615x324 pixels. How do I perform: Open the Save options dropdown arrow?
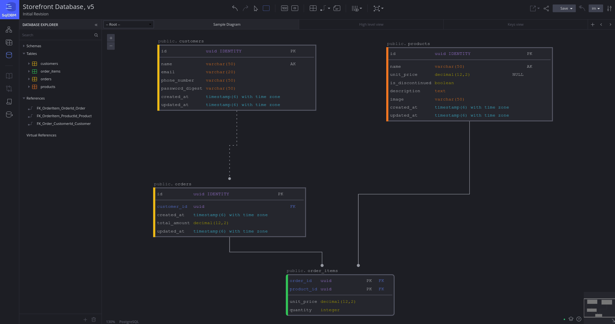pos(572,8)
